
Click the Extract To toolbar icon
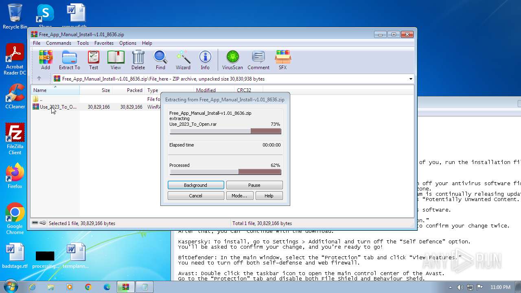pyautogui.click(x=69, y=60)
